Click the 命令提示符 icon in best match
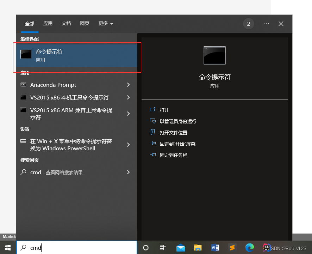Image resolution: width=312 pixels, height=254 pixels. [26, 54]
